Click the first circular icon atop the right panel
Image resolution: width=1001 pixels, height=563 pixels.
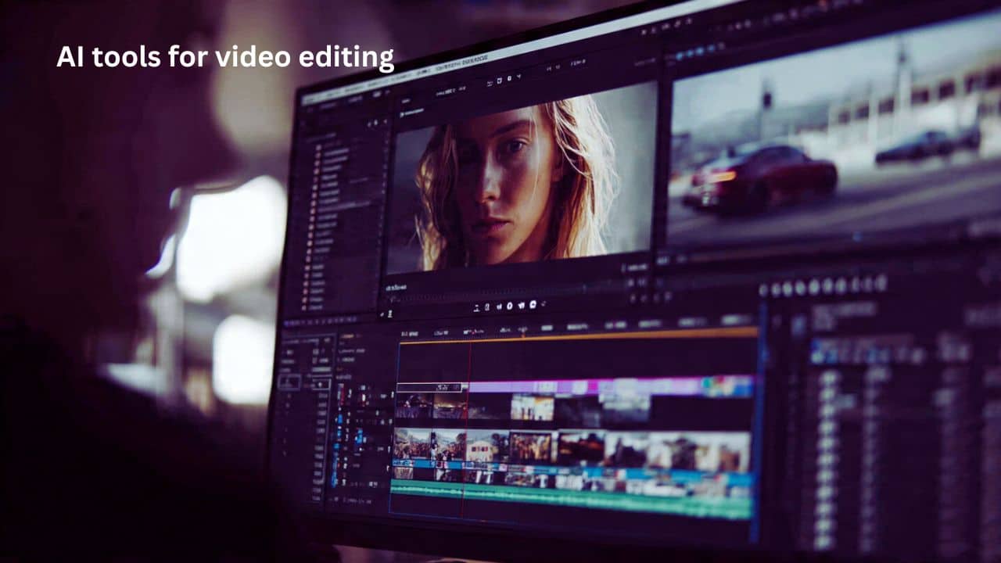[763, 289]
